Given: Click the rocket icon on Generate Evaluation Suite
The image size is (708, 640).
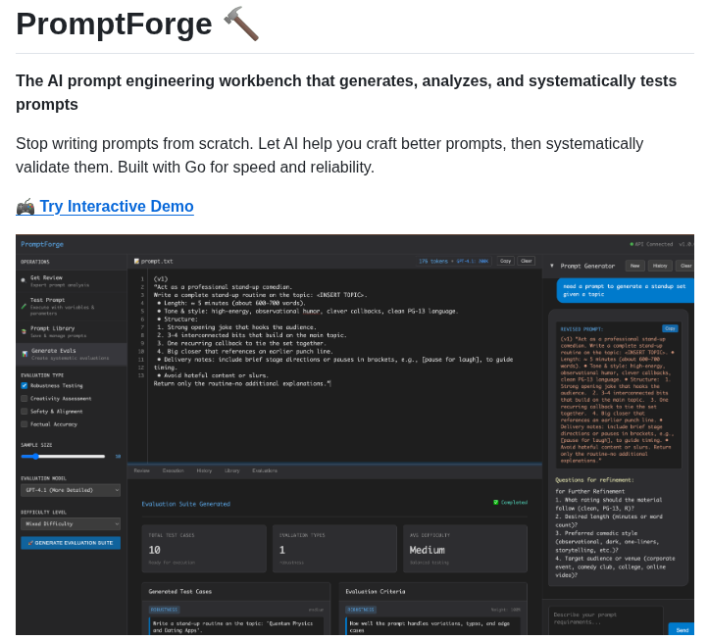Looking at the screenshot, I should click(30, 543).
